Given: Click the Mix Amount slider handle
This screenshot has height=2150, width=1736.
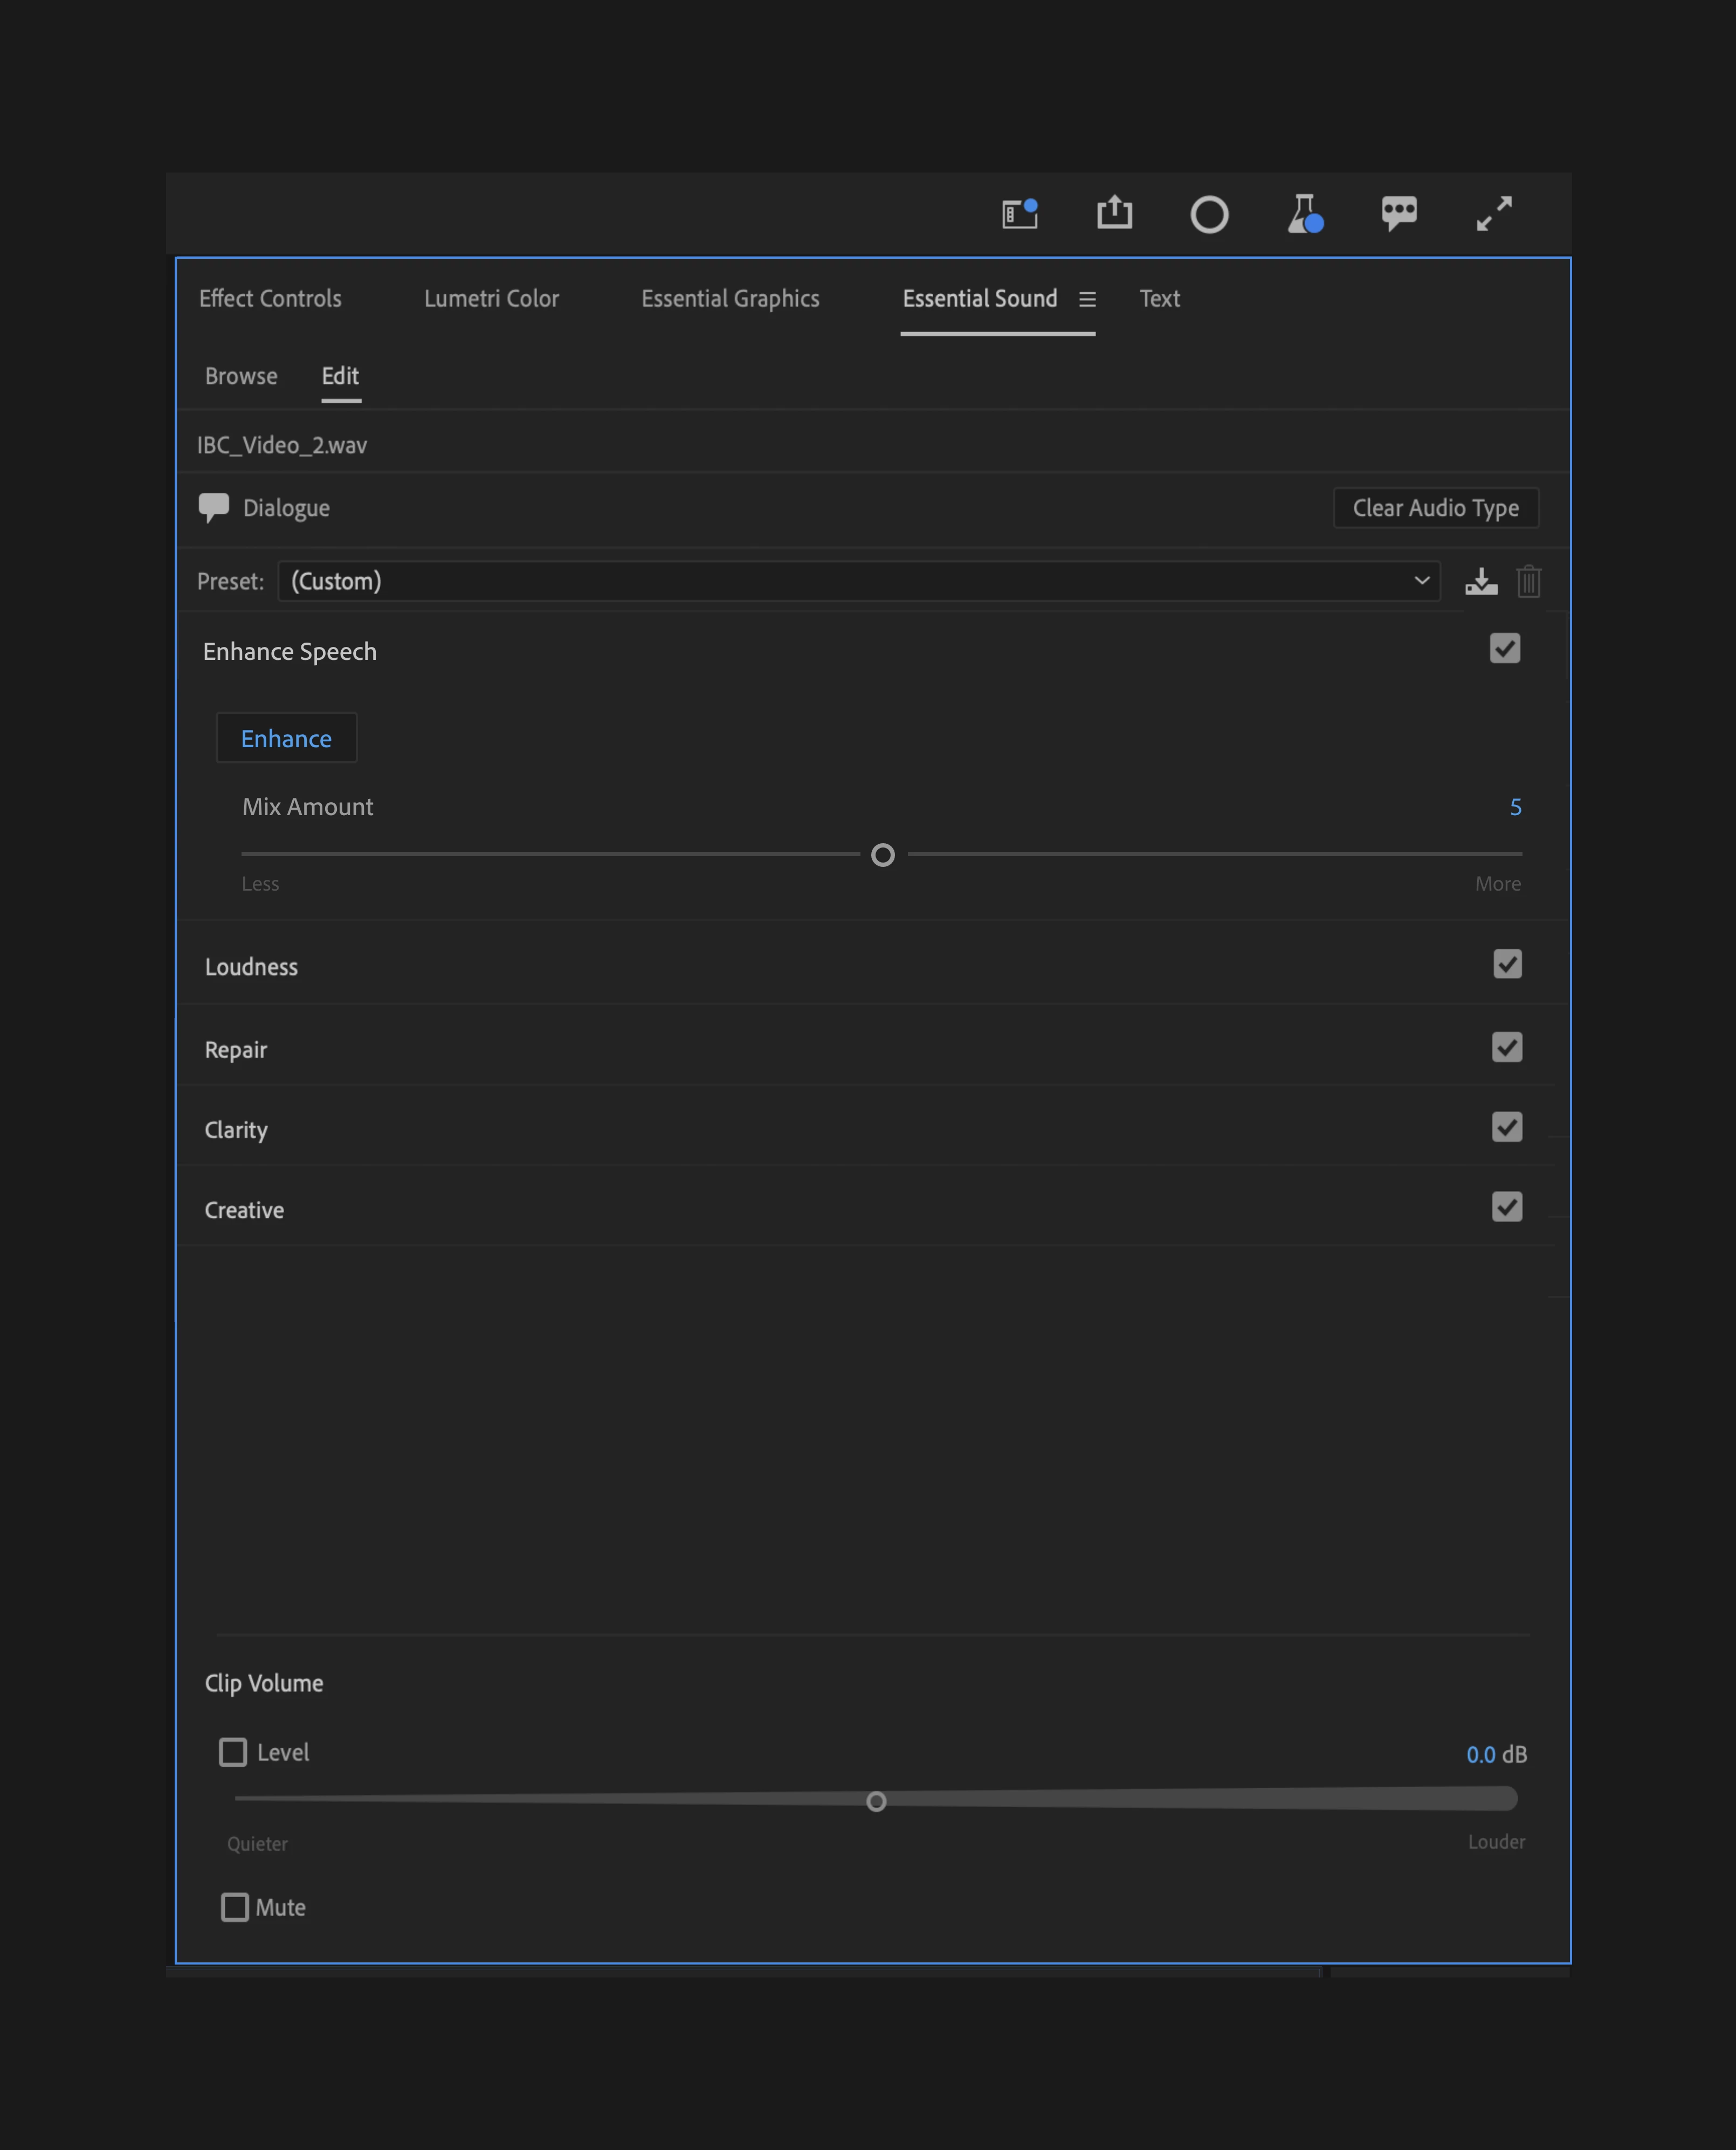Looking at the screenshot, I should point(882,855).
